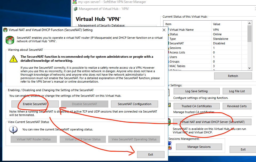The height and width of the screenshot is (162, 256).
Task: Click the Manage Sessions icon
Action: pyautogui.click(x=170, y=146)
